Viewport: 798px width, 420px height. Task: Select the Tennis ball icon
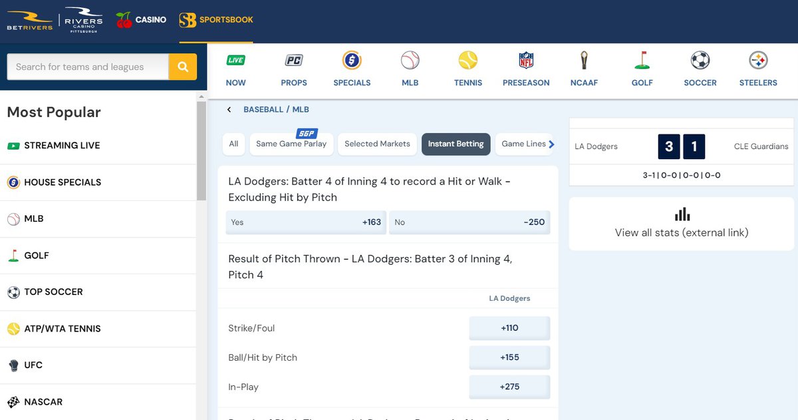(x=468, y=61)
